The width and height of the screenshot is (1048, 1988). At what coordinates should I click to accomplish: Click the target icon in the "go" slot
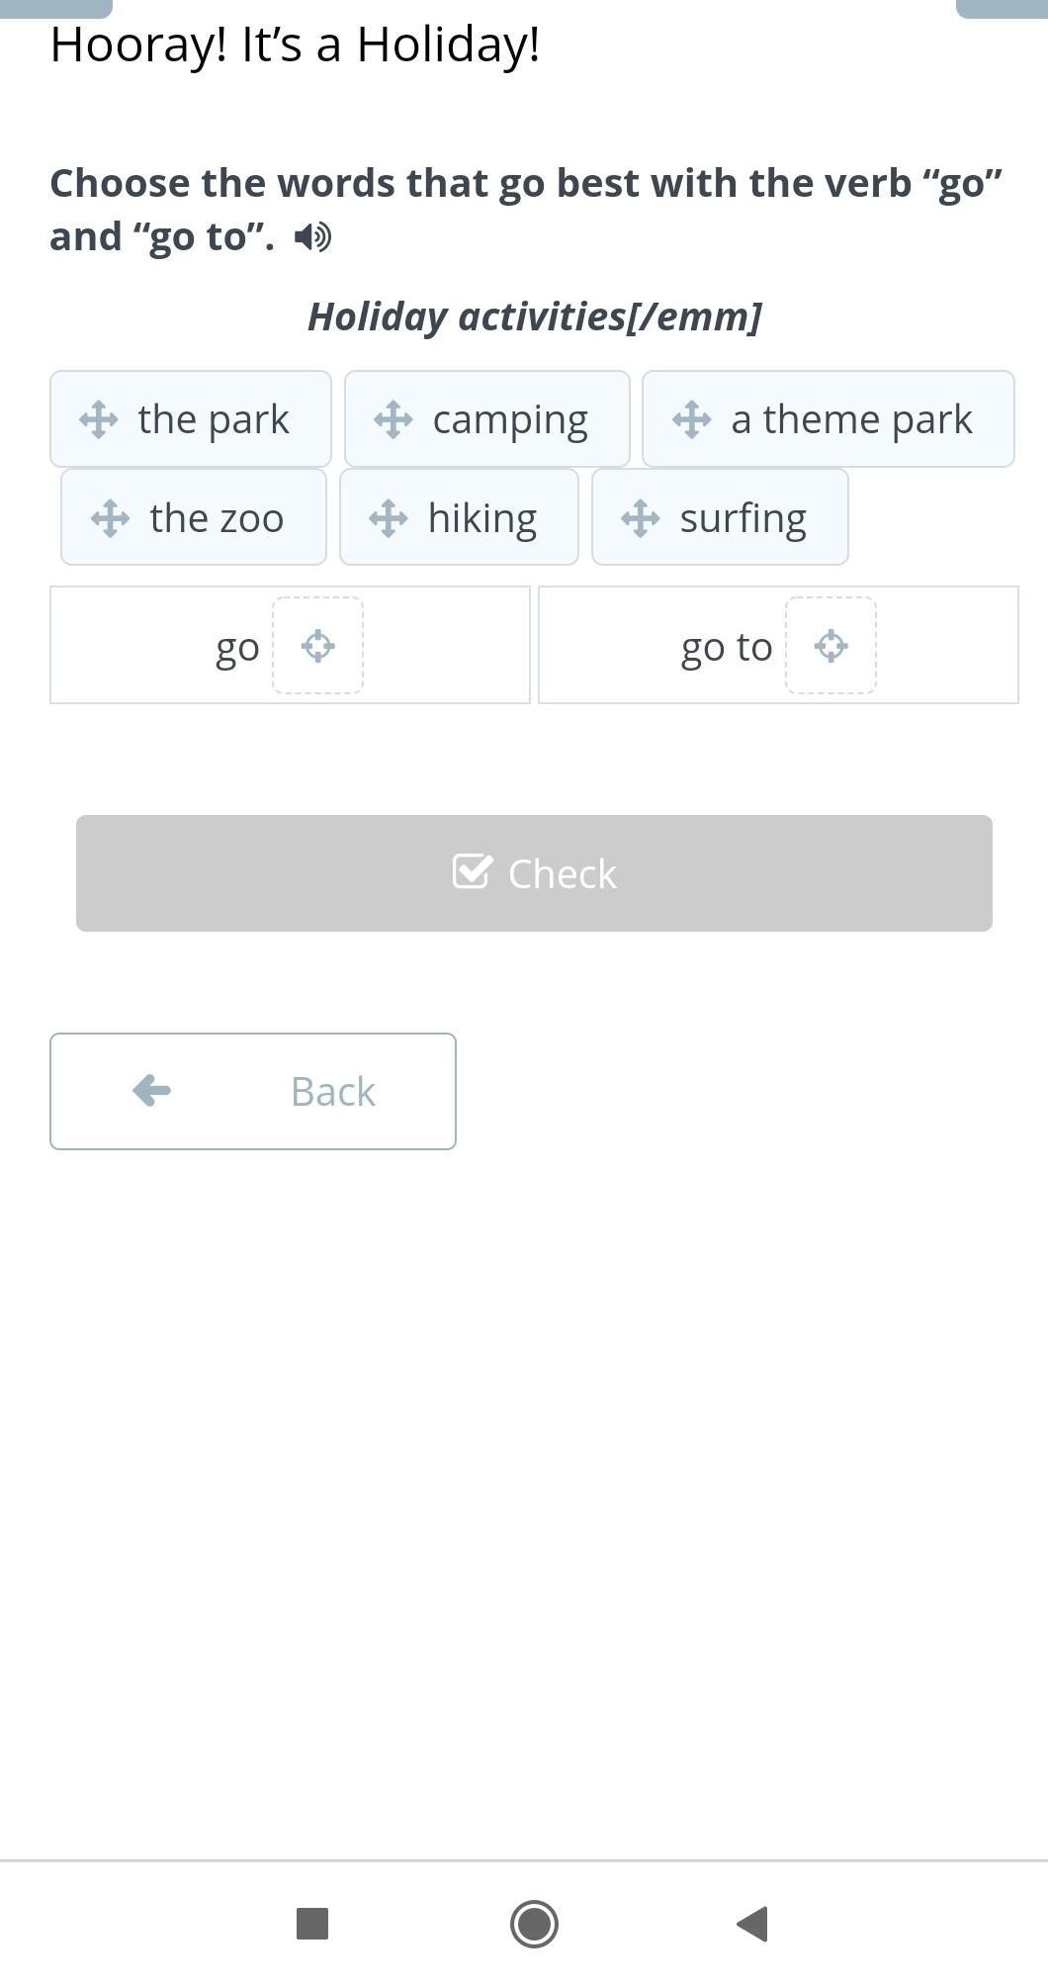pos(317,646)
